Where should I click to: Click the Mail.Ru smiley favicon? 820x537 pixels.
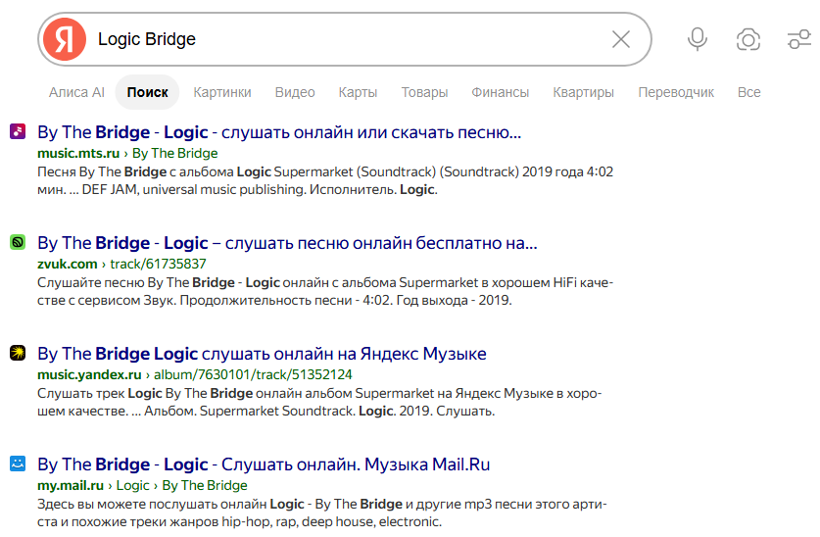coord(18,464)
